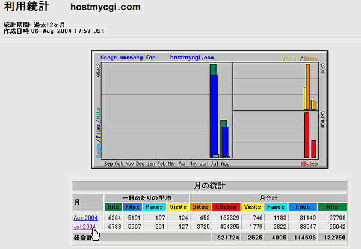Click the orange Sites header cell

click(200, 207)
